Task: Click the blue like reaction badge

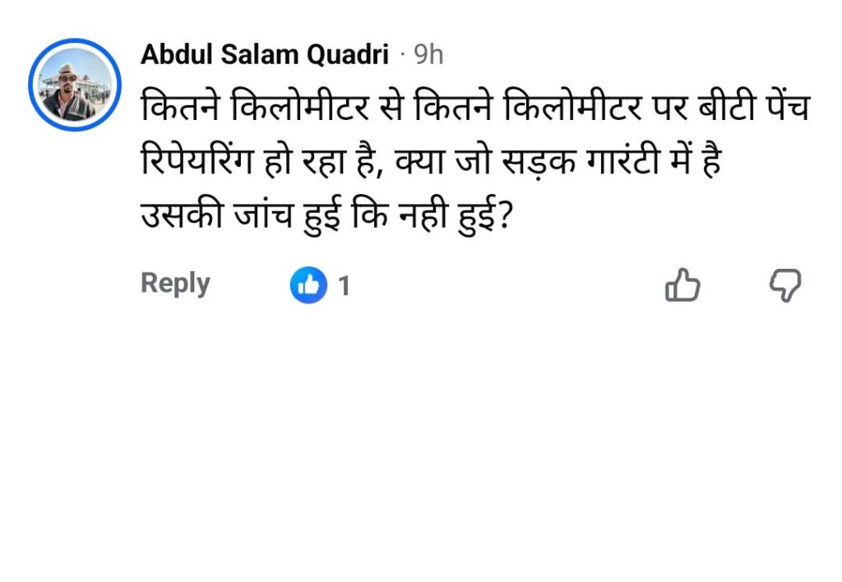Action: [308, 286]
